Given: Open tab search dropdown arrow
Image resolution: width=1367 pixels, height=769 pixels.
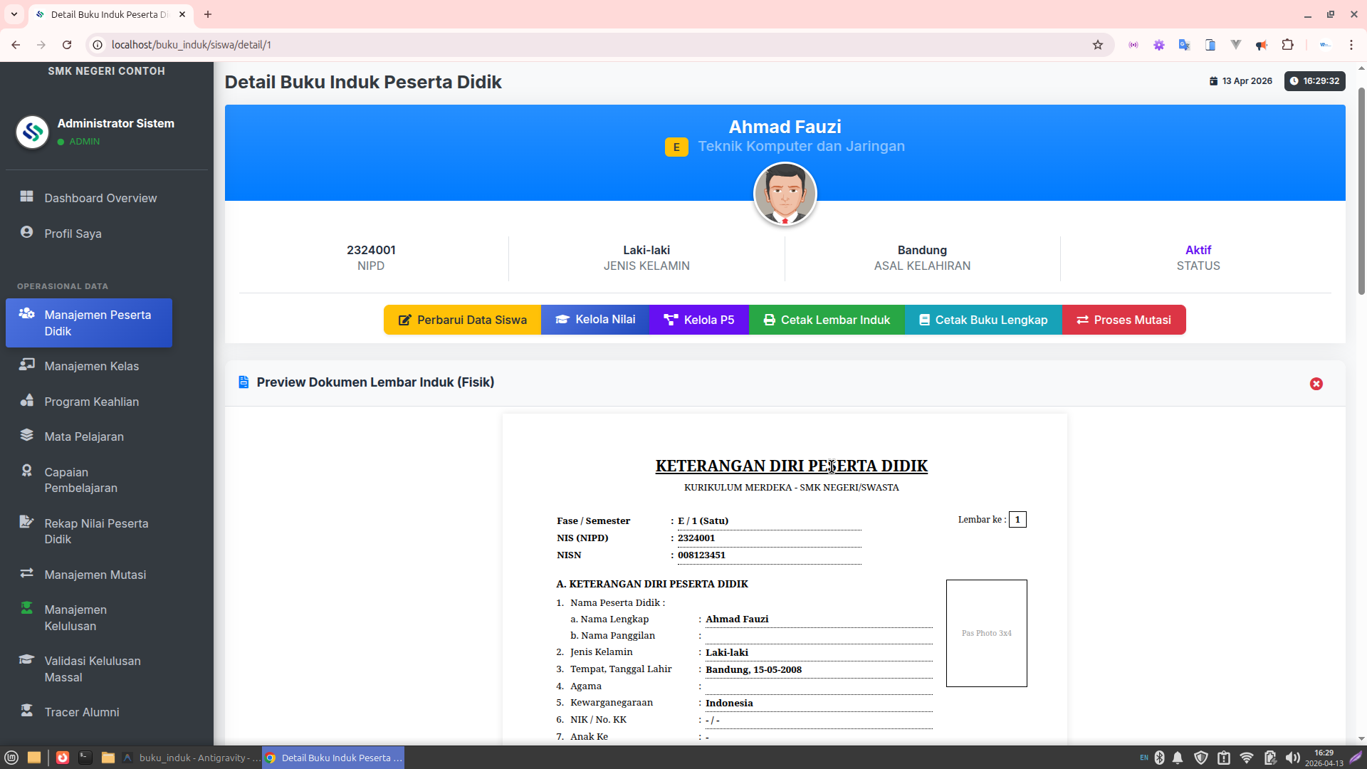Looking at the screenshot, I should (14, 14).
